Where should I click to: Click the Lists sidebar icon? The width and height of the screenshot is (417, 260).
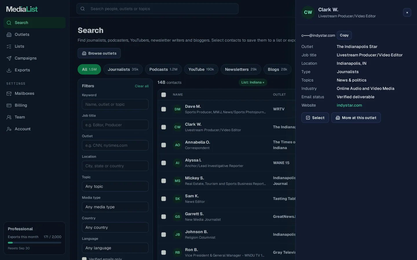click(x=9, y=47)
